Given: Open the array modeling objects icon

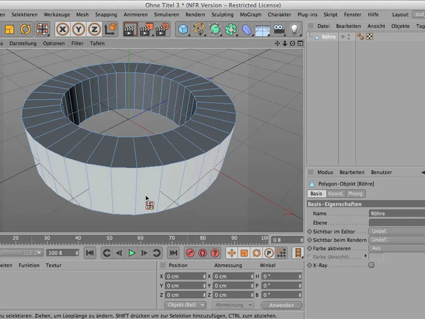Looking at the screenshot, I should pyautogui.click(x=231, y=29).
